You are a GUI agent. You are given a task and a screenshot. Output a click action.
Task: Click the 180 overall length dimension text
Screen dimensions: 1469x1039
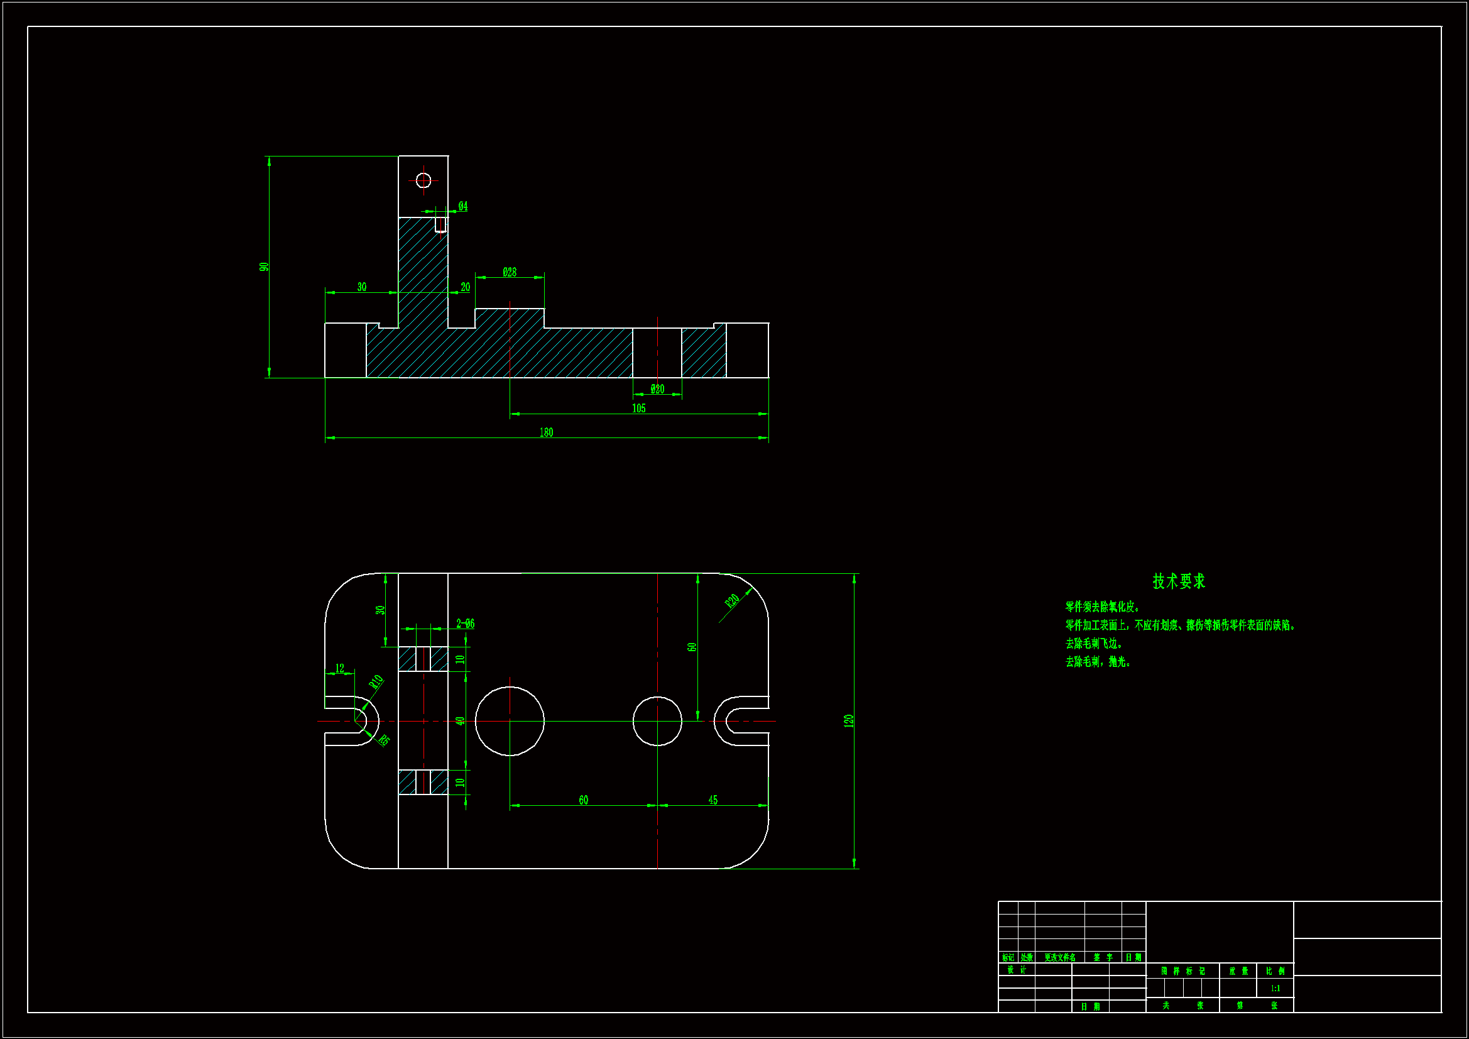tap(546, 432)
